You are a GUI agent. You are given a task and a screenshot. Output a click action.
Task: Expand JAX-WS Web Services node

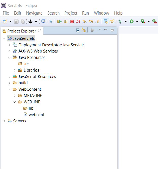(9, 51)
